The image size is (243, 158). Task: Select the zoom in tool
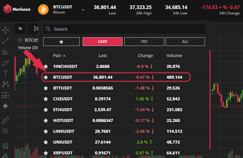pyautogui.click(x=5, y=131)
